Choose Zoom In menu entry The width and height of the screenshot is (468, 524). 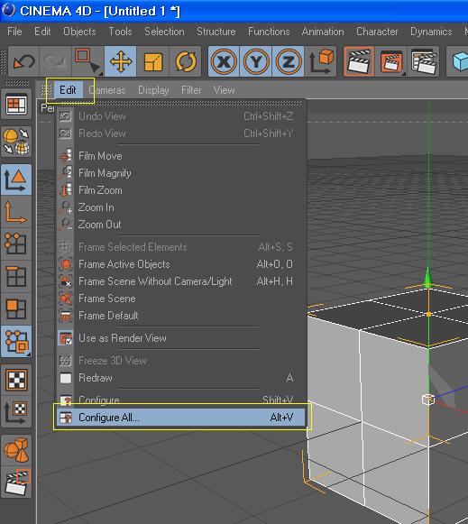tap(180, 207)
